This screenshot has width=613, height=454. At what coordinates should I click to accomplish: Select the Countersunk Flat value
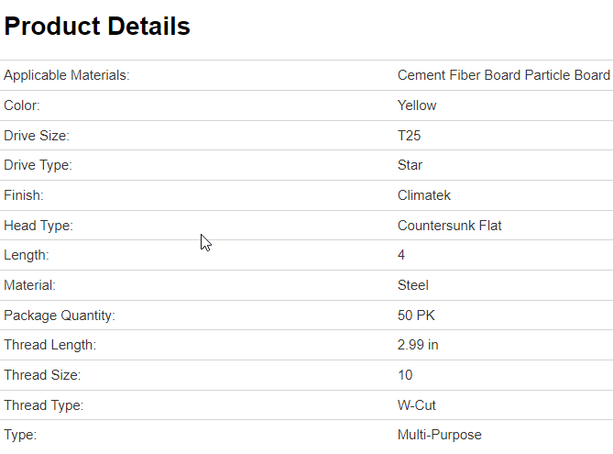point(449,226)
